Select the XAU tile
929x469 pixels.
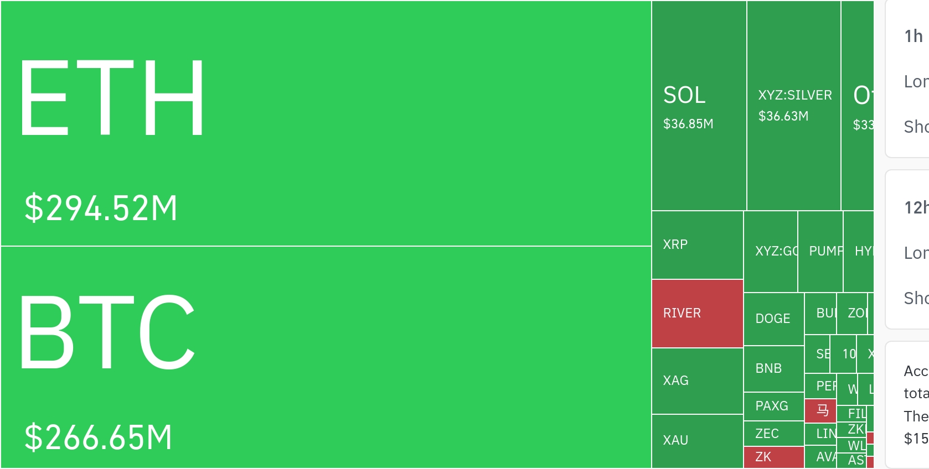click(697, 440)
